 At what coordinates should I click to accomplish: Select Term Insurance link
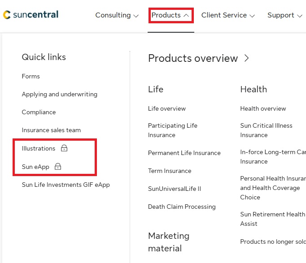(170, 171)
